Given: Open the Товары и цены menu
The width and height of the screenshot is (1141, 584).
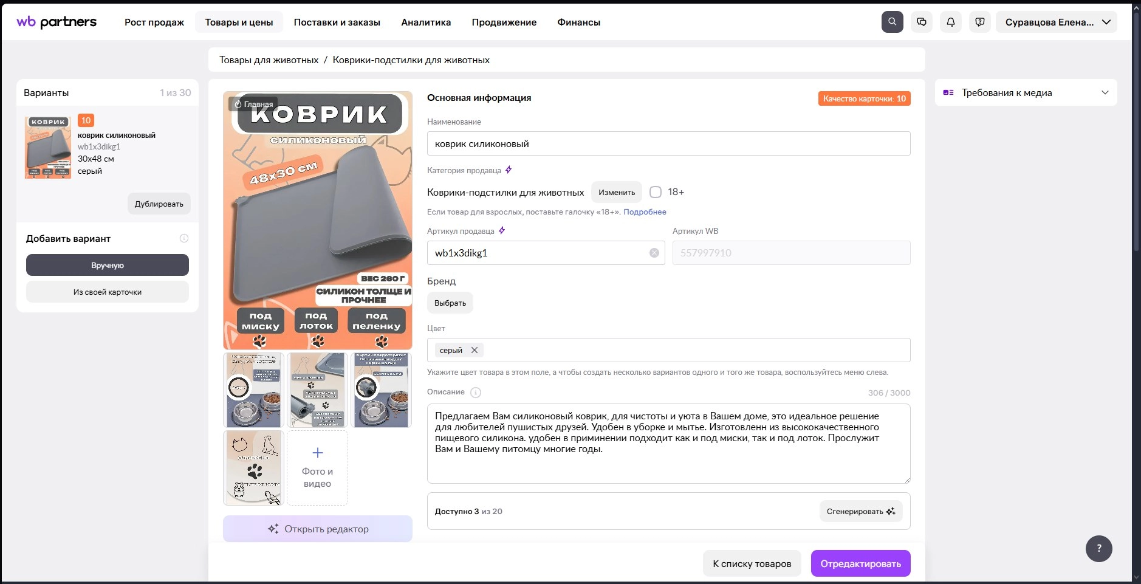Looking at the screenshot, I should point(239,22).
